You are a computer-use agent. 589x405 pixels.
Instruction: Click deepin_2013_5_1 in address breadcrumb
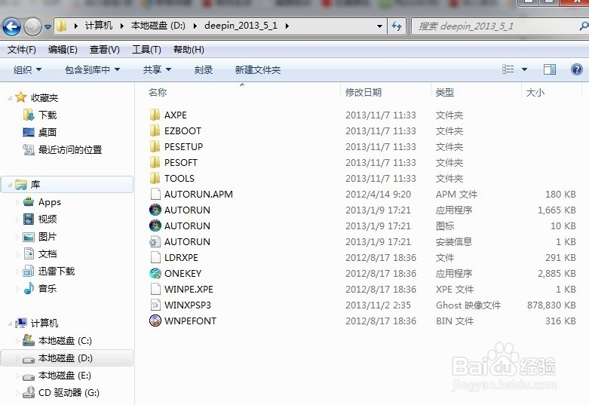point(241,26)
